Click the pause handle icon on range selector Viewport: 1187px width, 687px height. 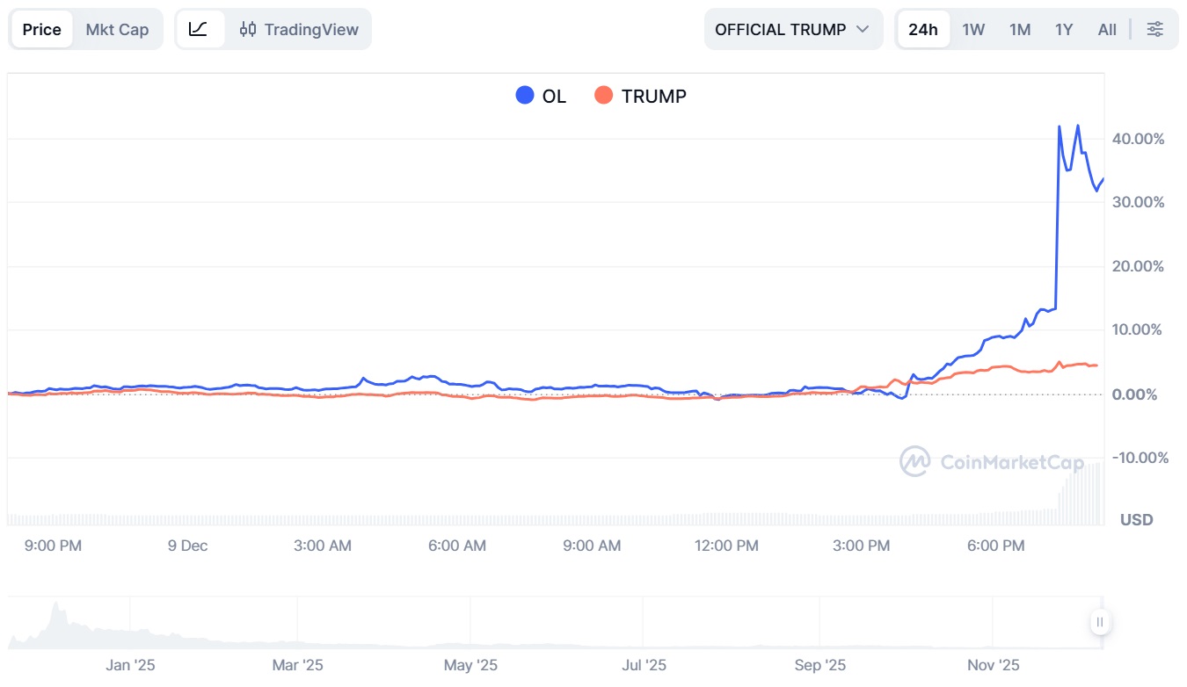click(1100, 622)
